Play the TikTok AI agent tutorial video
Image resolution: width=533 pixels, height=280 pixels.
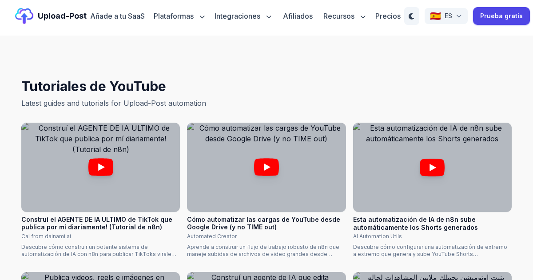click(x=101, y=167)
